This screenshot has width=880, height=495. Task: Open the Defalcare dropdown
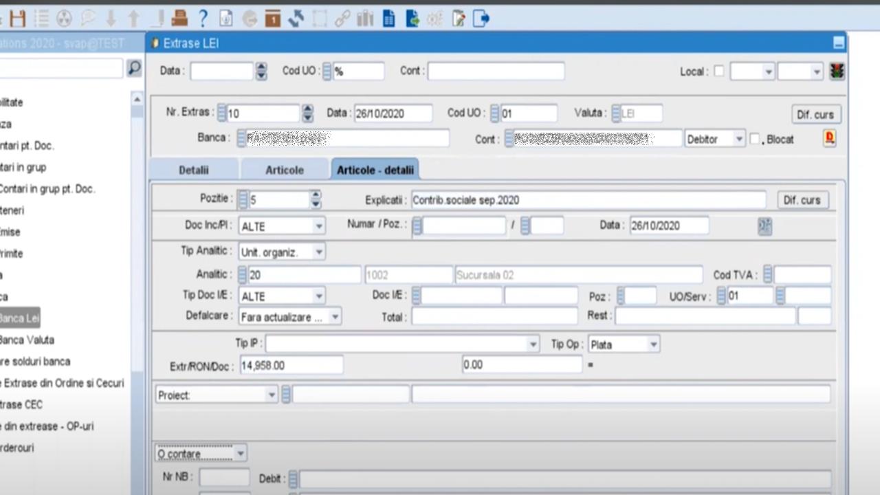coord(335,318)
